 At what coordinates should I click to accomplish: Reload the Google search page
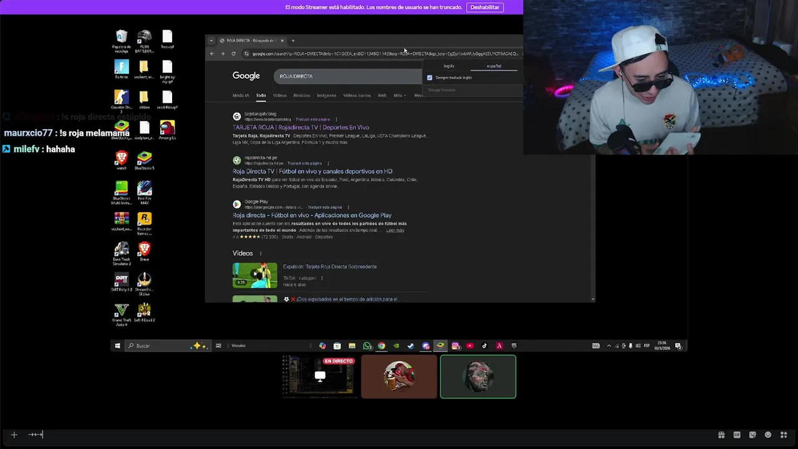(233, 54)
